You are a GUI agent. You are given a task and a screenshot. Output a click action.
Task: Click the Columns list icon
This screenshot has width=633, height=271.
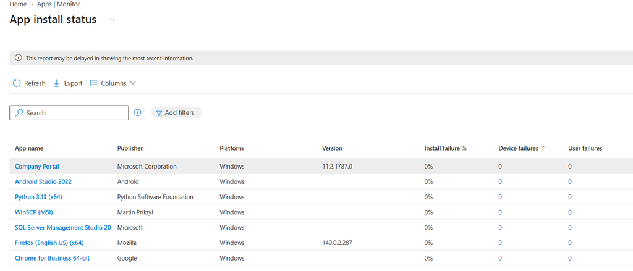coord(94,83)
